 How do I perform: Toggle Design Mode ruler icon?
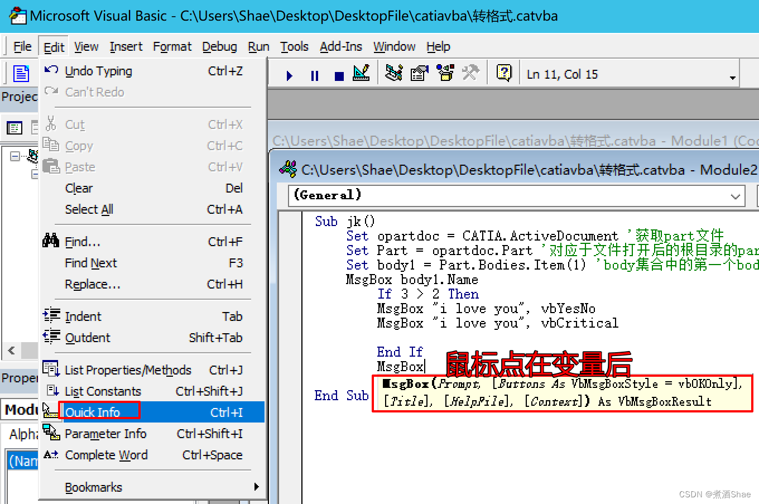(x=362, y=73)
